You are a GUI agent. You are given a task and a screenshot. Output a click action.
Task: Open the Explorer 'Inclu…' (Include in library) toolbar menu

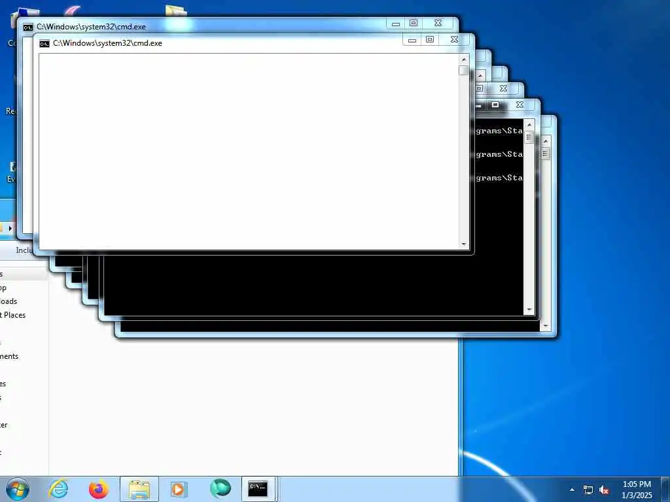24,250
